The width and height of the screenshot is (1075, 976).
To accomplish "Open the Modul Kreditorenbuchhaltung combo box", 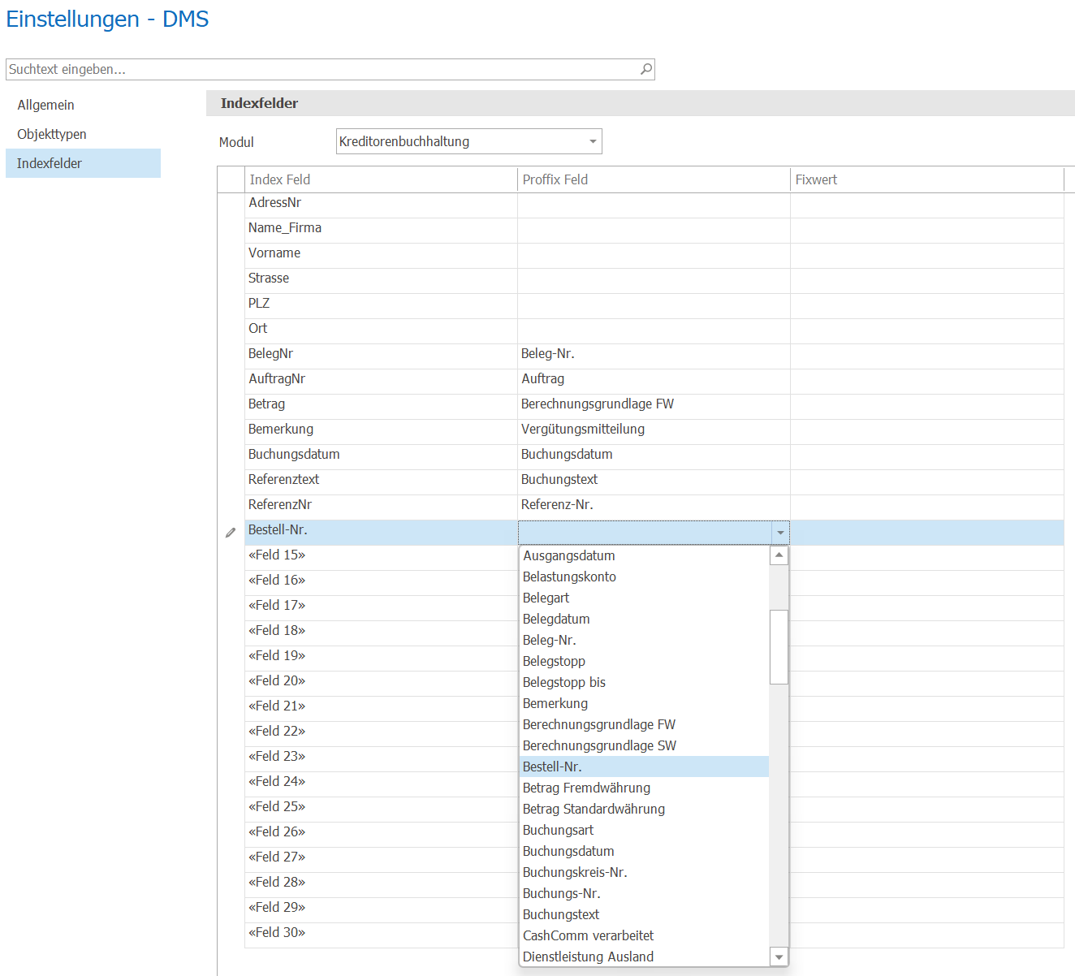I will coord(469,141).
